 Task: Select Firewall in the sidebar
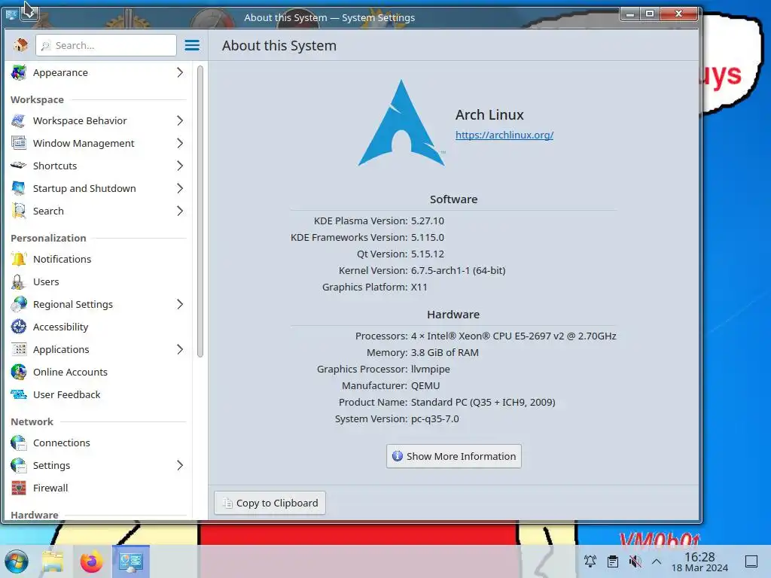(x=99, y=488)
